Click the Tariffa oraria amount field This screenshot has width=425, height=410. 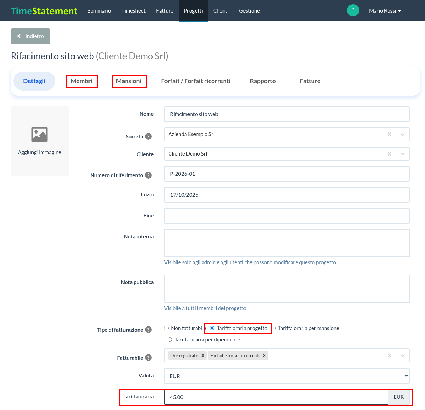tap(276, 397)
